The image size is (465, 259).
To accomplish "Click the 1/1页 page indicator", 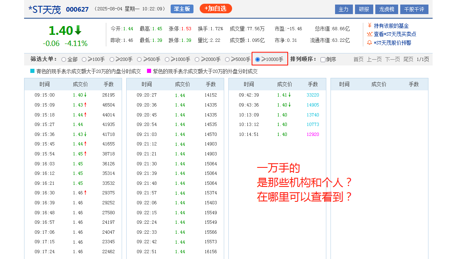I will 423,59.
